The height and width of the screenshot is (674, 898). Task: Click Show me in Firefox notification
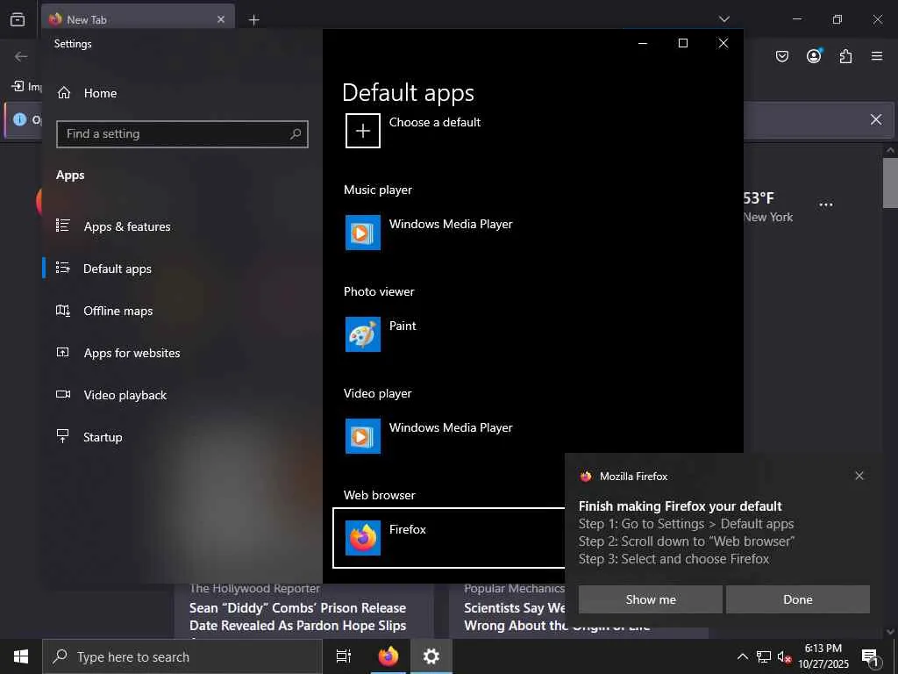pyautogui.click(x=650, y=599)
